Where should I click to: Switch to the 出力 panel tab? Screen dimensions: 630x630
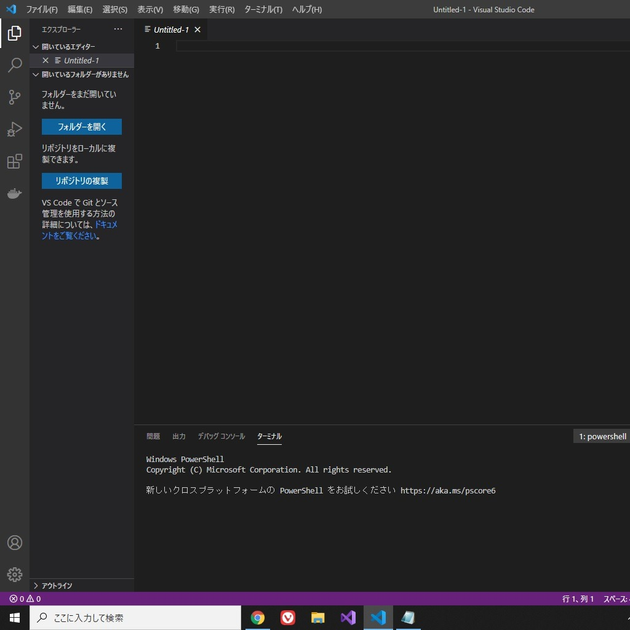point(179,436)
